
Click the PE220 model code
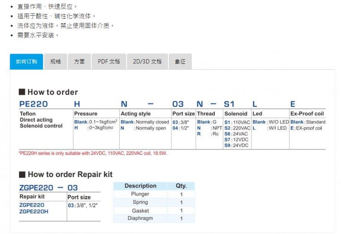coord(34,104)
